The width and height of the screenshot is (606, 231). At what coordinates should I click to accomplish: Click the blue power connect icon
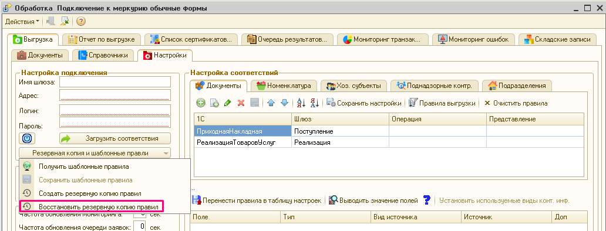26,138
